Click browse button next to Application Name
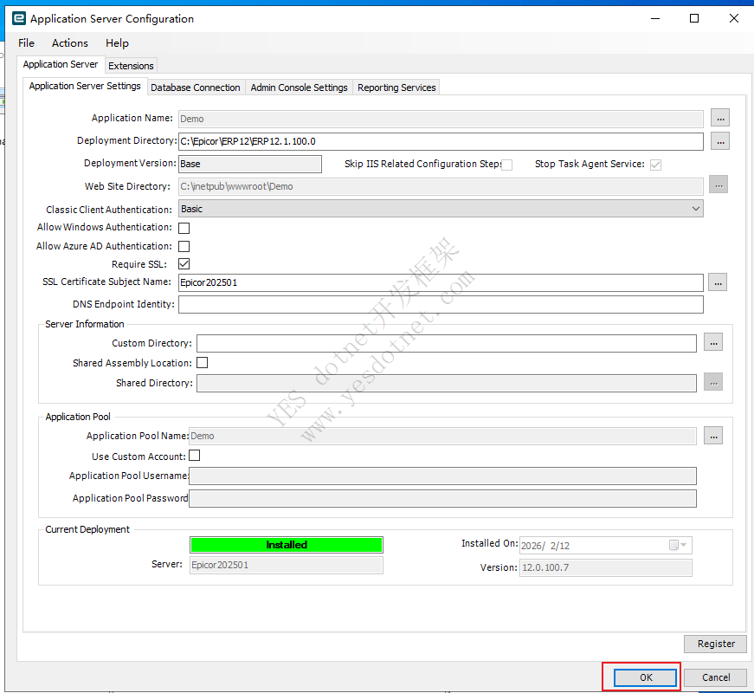This screenshot has height=693, width=754. tap(720, 118)
